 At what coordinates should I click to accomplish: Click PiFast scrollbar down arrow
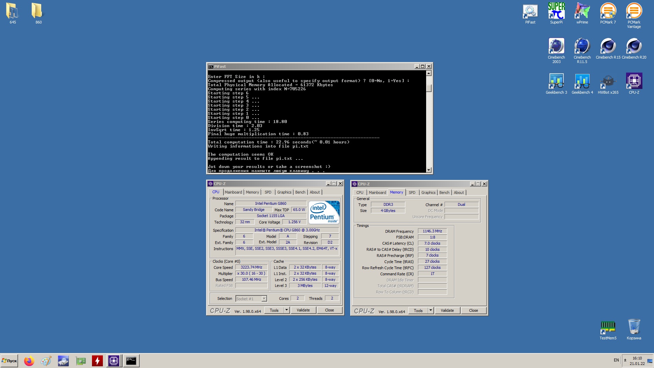(x=429, y=170)
